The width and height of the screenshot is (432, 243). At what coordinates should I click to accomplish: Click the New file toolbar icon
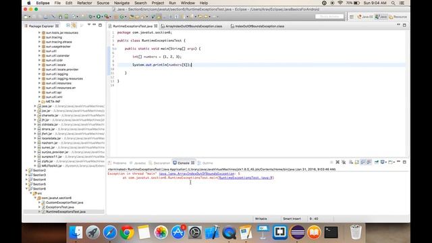pyautogui.click(x=26, y=17)
